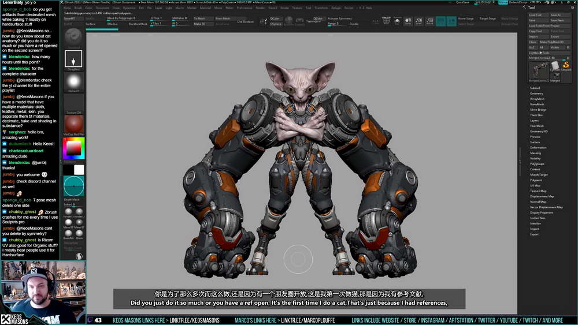
Task: Click Mask By Polygroups slider
Action: click(126, 18)
